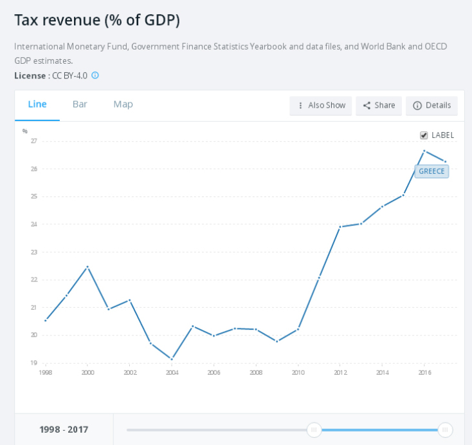Select the Line chart tab

click(37, 104)
